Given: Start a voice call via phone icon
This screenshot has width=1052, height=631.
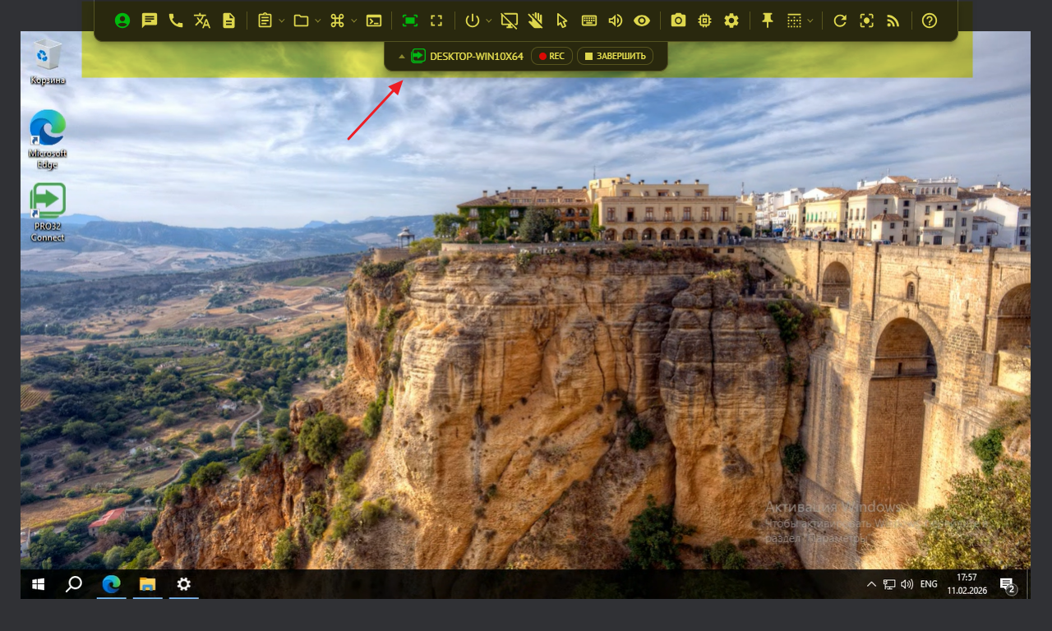Looking at the screenshot, I should [x=176, y=21].
